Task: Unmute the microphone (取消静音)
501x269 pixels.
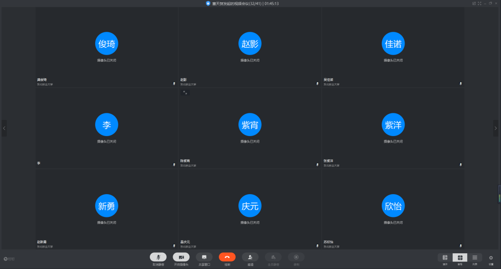Action: coord(158,257)
